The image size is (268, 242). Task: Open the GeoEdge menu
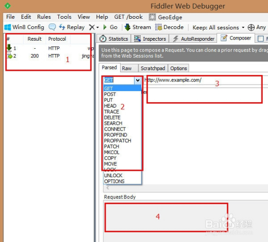(x=166, y=17)
